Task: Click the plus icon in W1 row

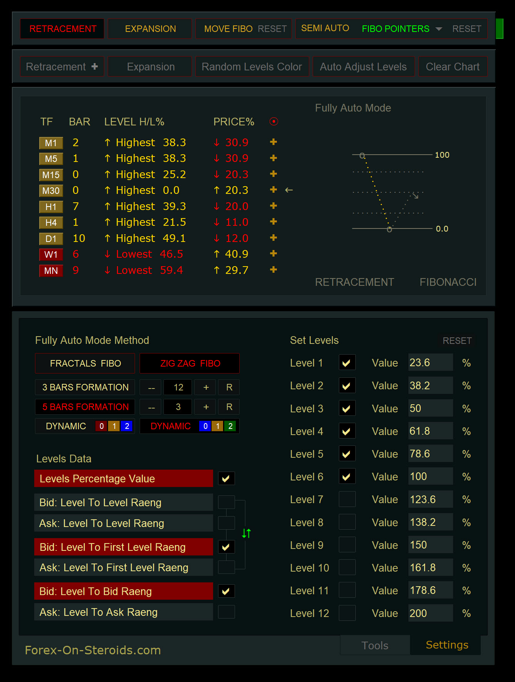Action: point(273,254)
